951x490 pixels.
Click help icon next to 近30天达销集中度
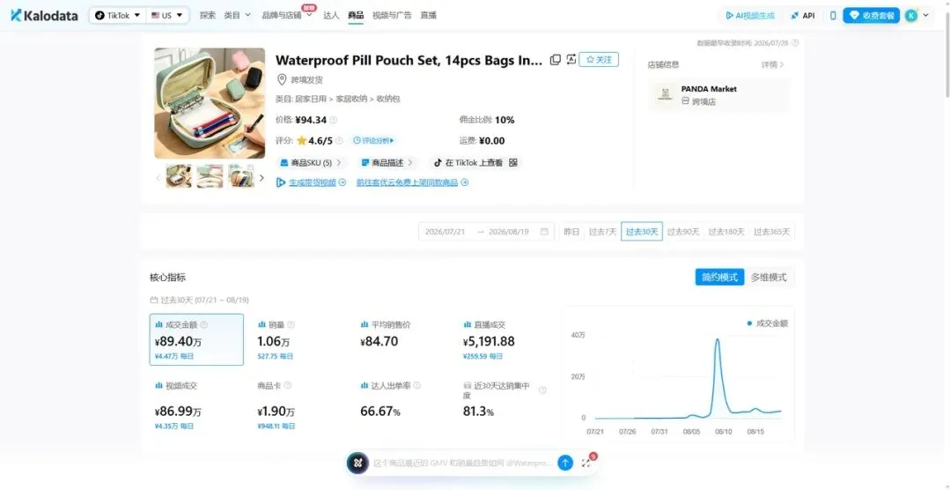tap(542, 390)
